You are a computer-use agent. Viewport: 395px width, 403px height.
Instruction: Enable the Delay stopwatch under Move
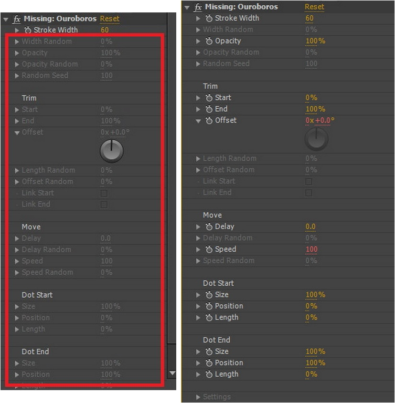(209, 227)
